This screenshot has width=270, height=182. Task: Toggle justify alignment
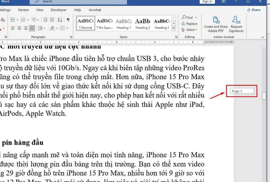pos(32,28)
